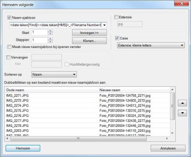Select row IMG_2271.JPG
Screen dimensions: 191x157
(x=17, y=95)
